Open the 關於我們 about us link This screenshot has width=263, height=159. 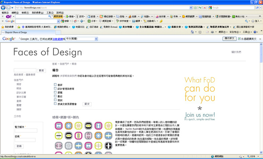[x=236, y=52]
